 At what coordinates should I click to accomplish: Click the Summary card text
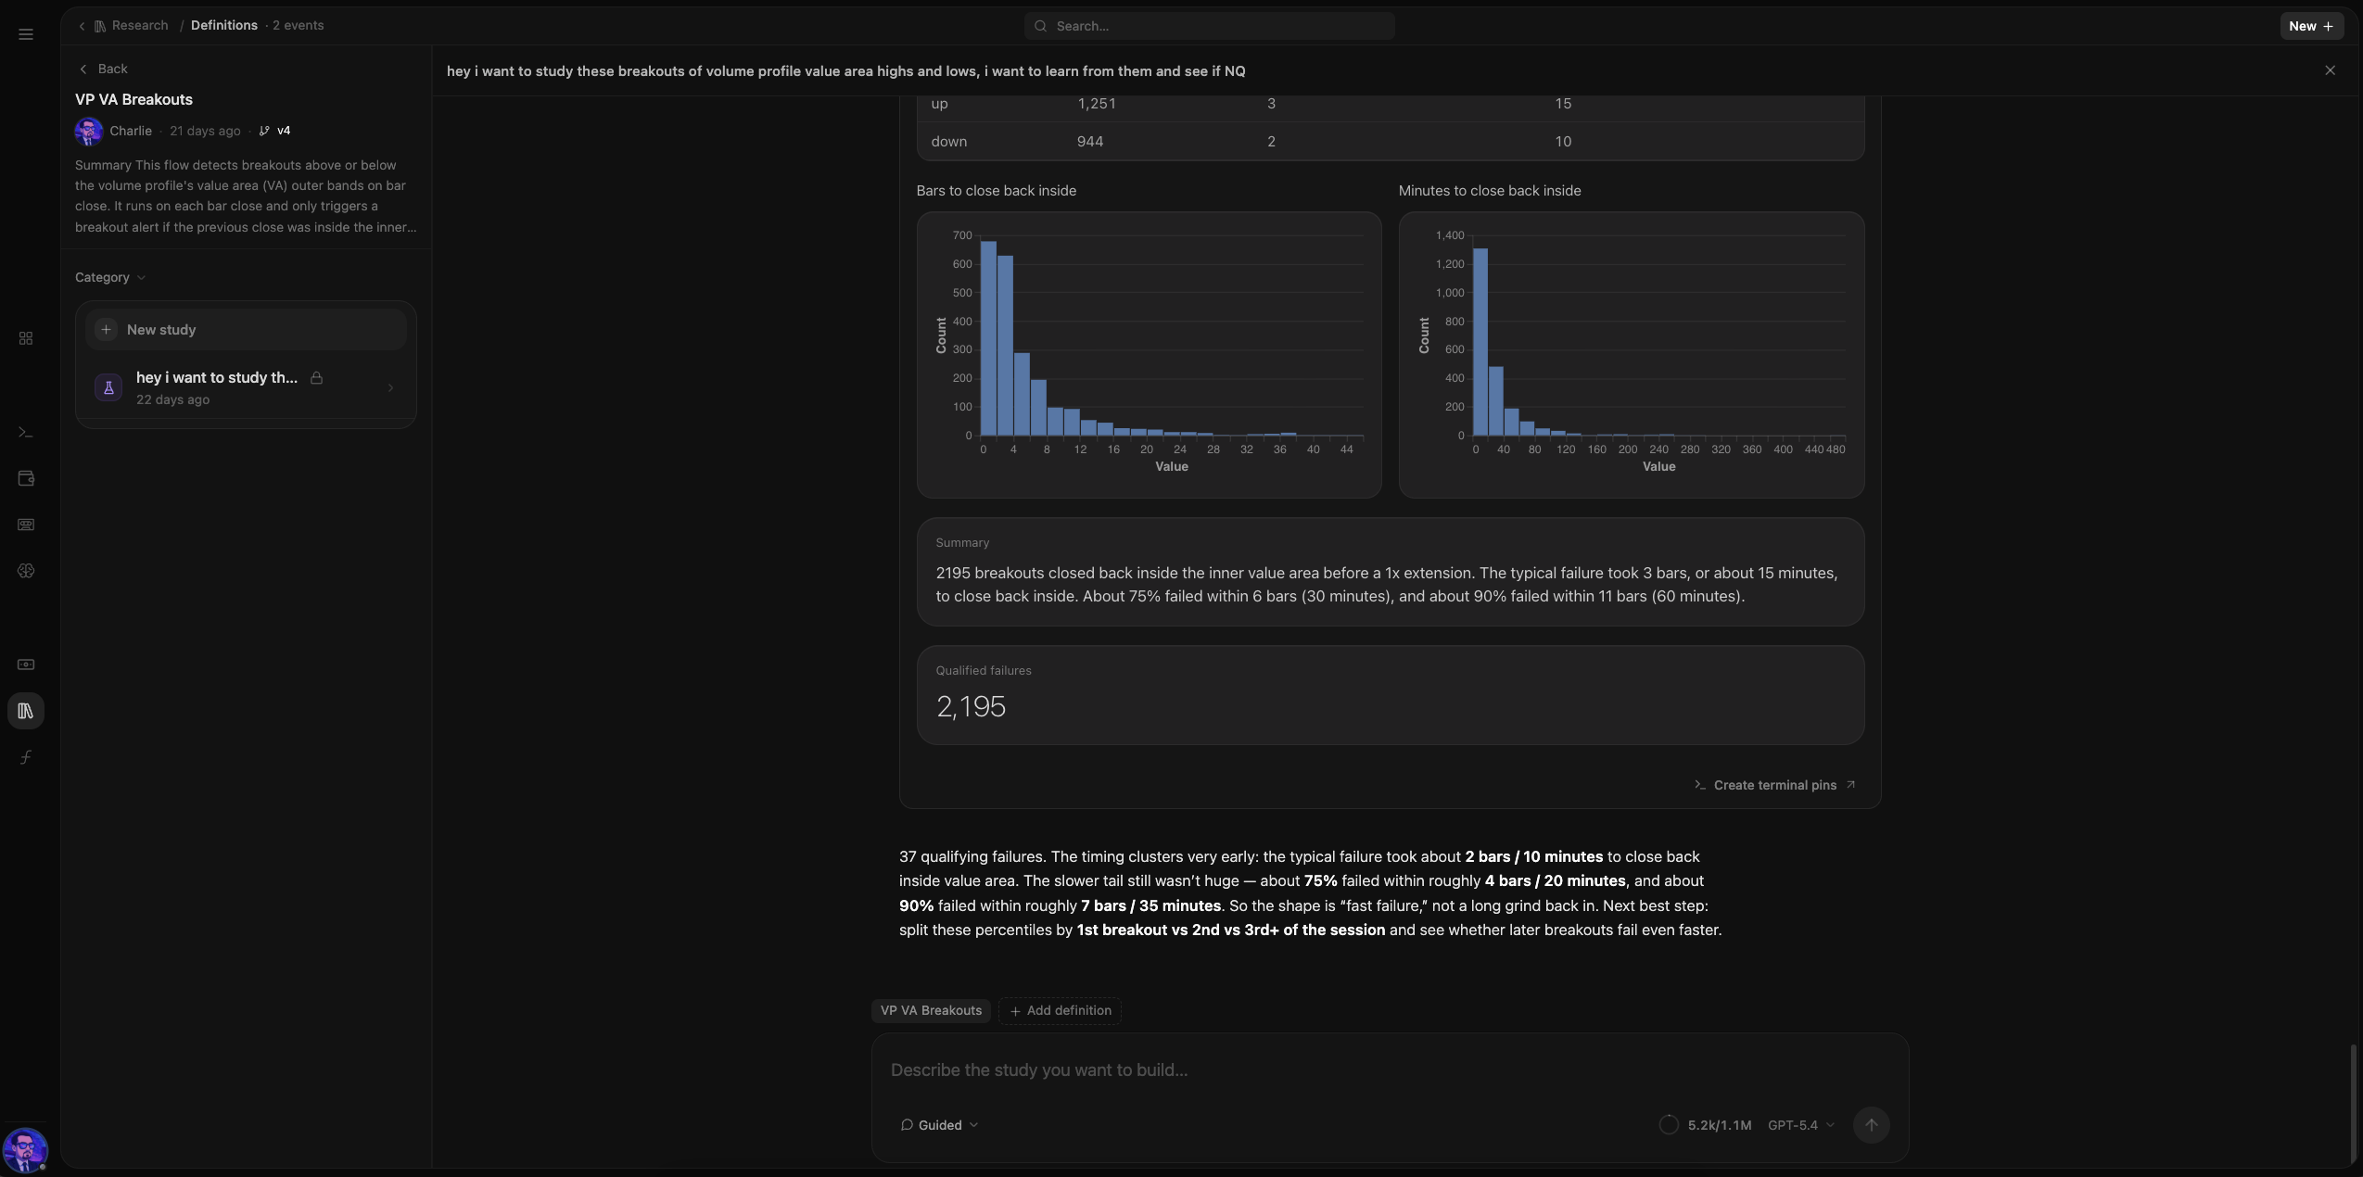[x=1386, y=585]
